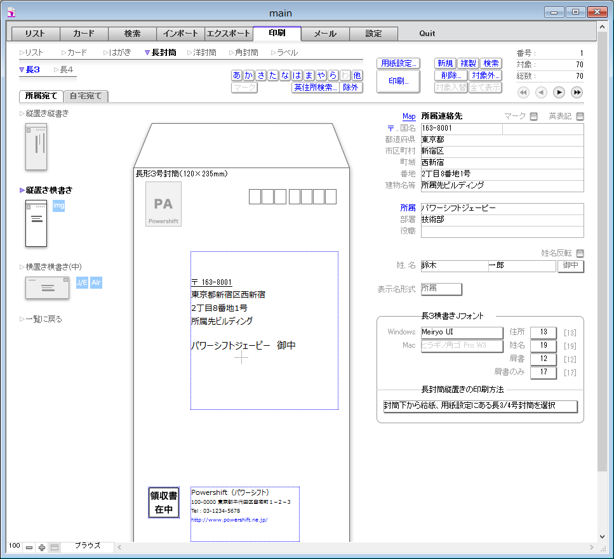The width and height of the screenshot is (614, 559).
Task: Enable the マーク checkbox
Action: (x=533, y=116)
